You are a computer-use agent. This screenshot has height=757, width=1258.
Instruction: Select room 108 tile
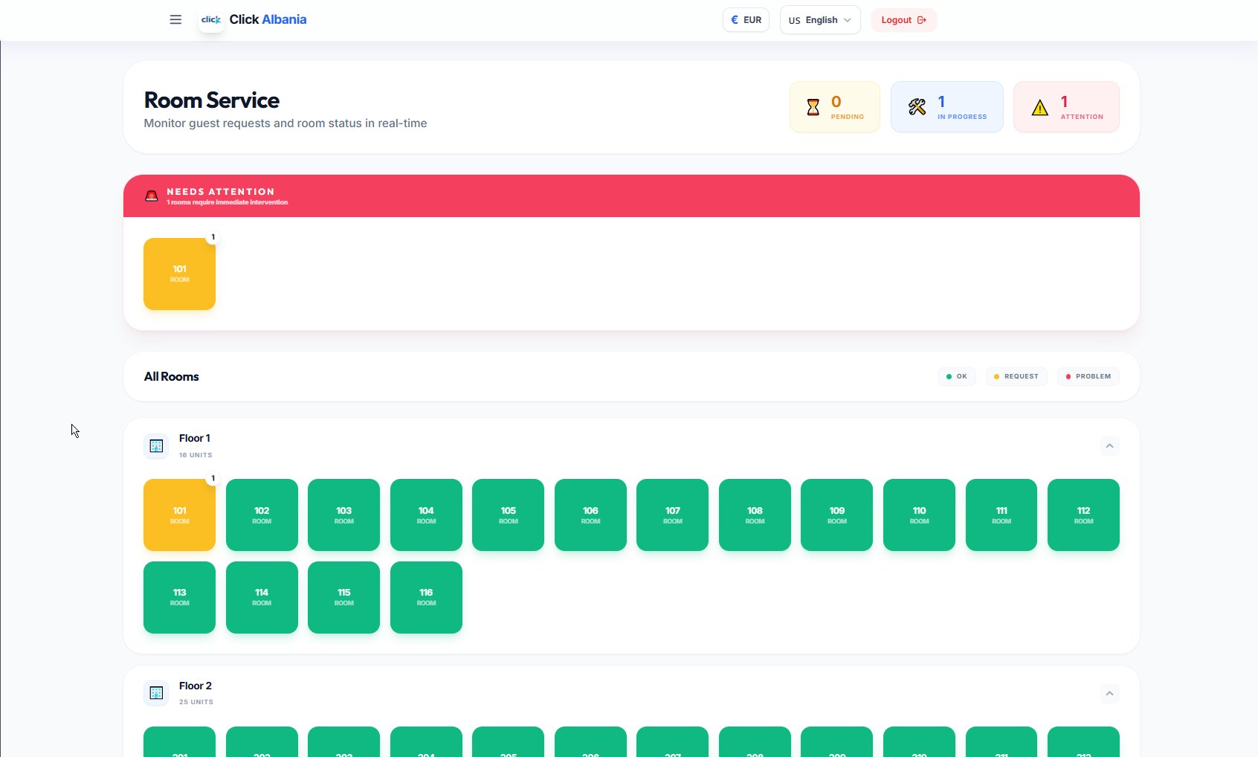755,515
